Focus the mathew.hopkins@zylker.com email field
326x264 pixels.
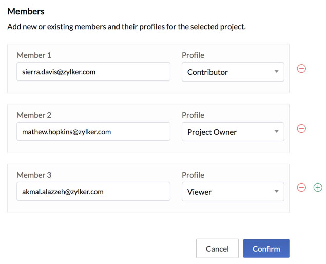(x=93, y=132)
